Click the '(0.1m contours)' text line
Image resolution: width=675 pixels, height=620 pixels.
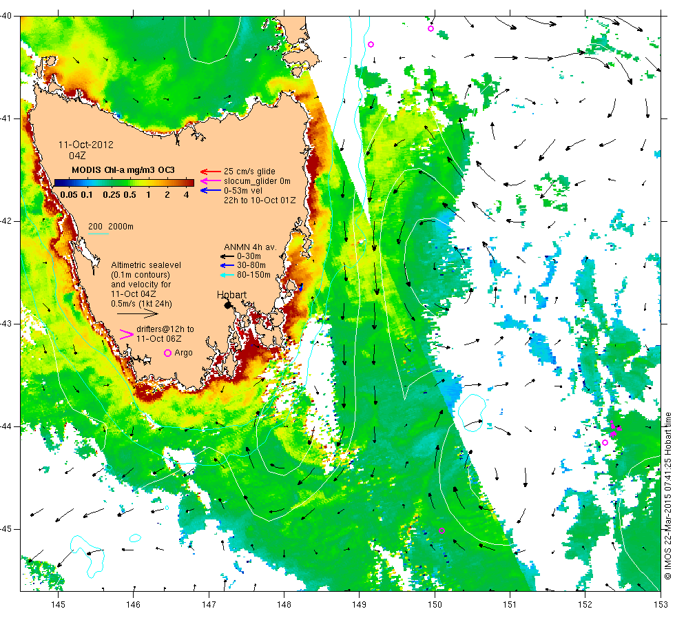(x=141, y=275)
